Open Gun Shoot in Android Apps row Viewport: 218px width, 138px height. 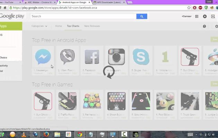(x=190, y=57)
